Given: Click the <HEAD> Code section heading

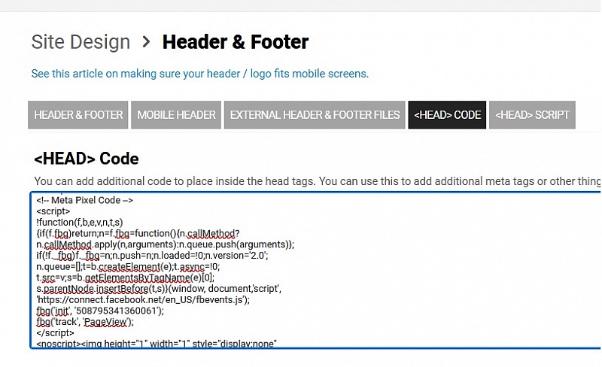Looking at the screenshot, I should pos(87,159).
